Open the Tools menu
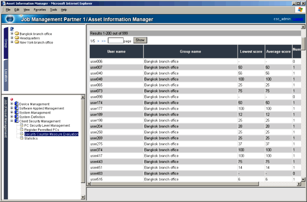The height and width of the screenshot is (202, 307). [53, 9]
